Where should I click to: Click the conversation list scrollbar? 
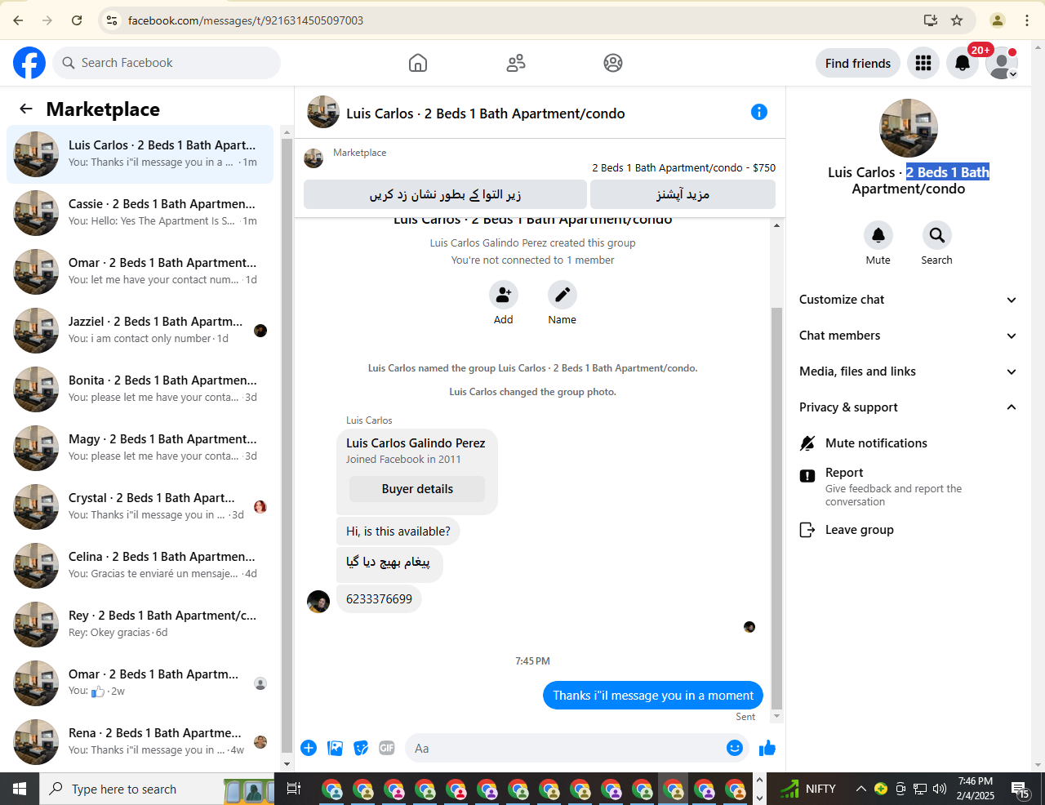point(287,445)
